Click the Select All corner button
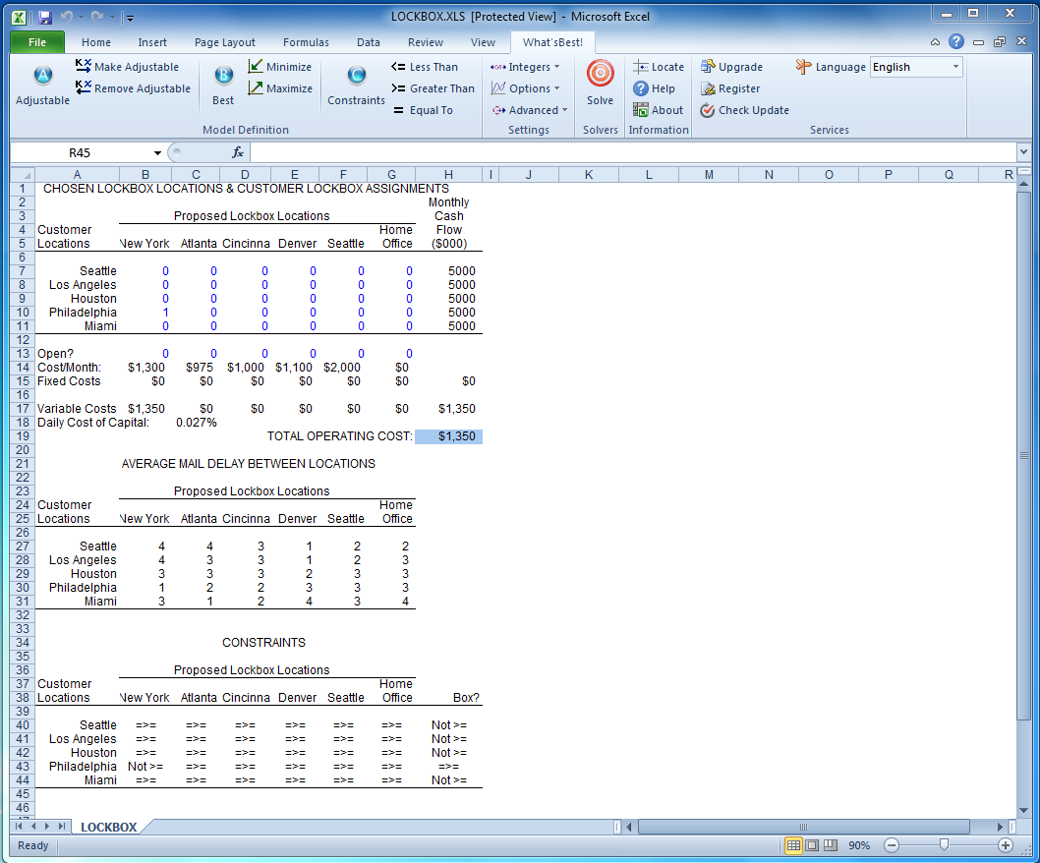Image resolution: width=1040 pixels, height=863 pixels. pyautogui.click(x=22, y=175)
